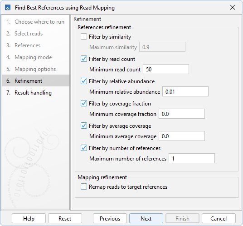
Task: Proceed with the Next button
Action: [146, 219]
